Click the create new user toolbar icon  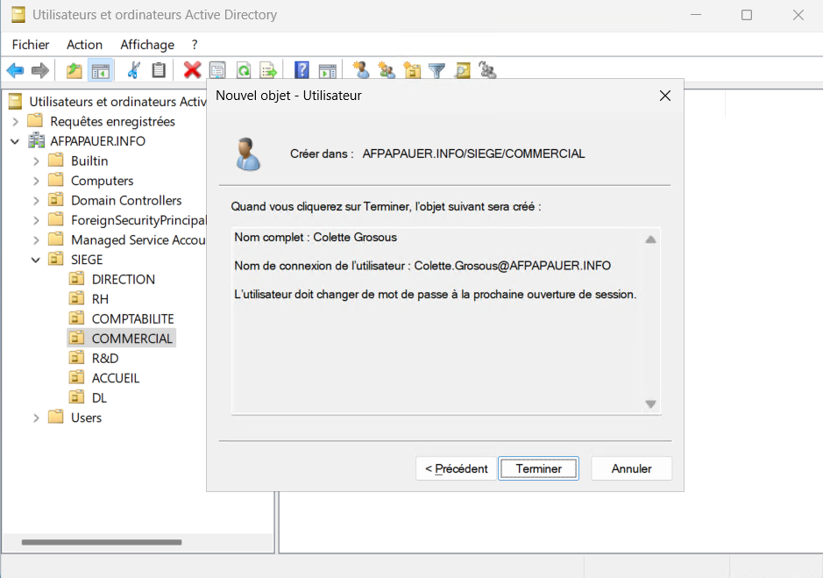(x=360, y=70)
